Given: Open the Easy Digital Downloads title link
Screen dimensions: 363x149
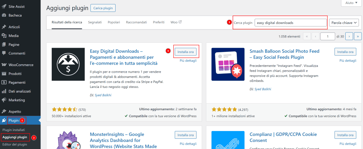Looking at the screenshot, I should [124, 57].
